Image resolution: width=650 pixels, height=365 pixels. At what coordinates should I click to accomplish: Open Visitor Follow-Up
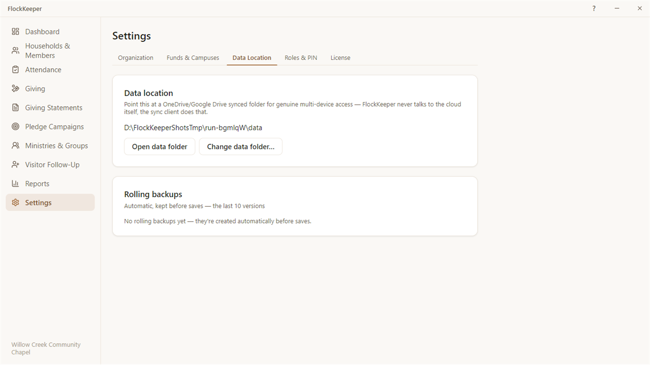[x=50, y=165]
